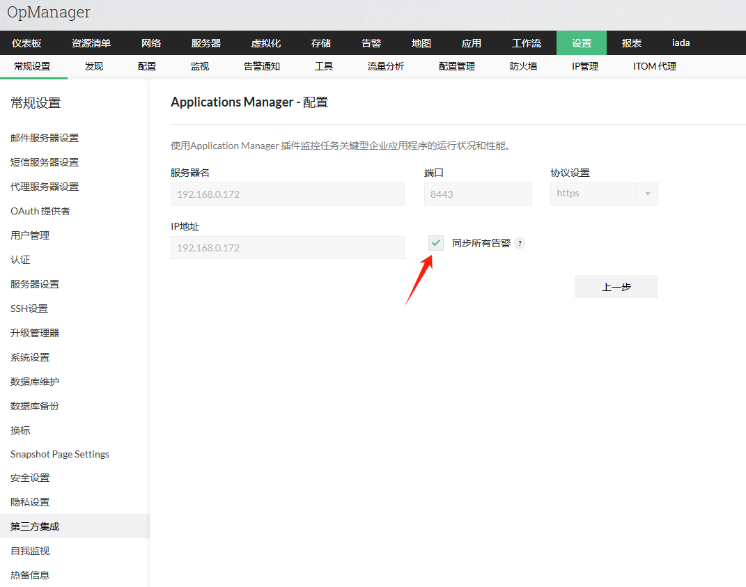
Task: Click the OpManager logo text
Action: coord(49,13)
